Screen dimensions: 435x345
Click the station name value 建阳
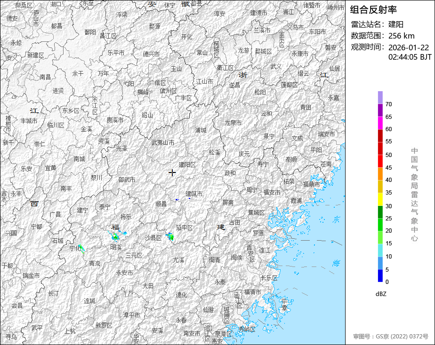click(x=396, y=24)
